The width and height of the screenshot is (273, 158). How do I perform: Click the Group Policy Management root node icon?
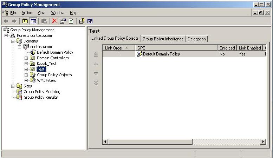coord(6,30)
